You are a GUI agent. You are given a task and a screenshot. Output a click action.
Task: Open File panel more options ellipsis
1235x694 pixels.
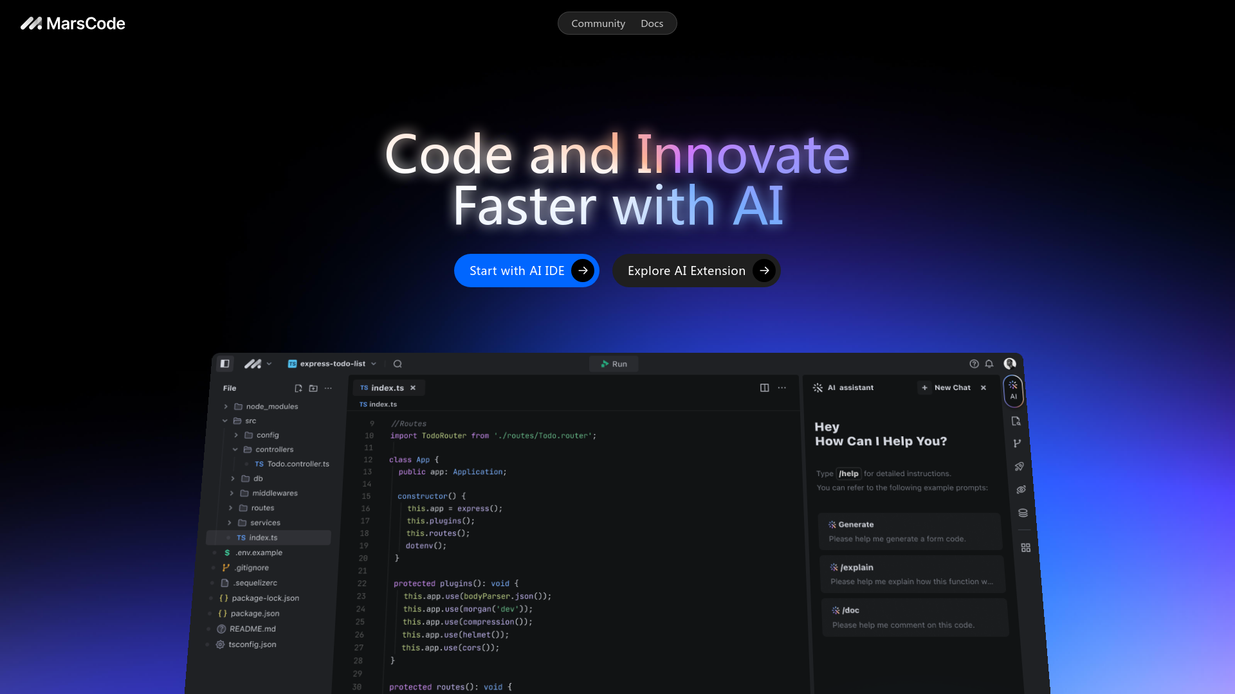coord(329,388)
